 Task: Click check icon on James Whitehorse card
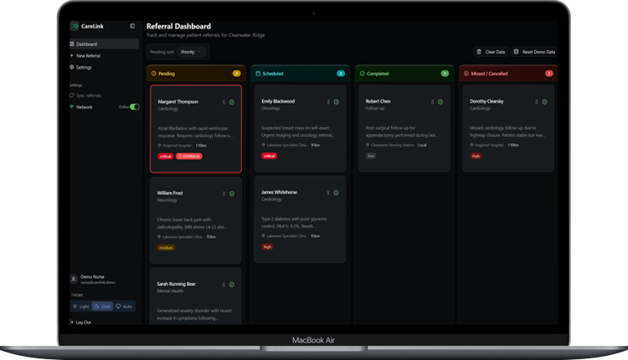(336, 193)
